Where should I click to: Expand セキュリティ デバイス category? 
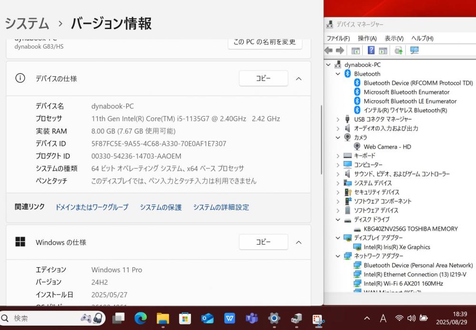pos(338,192)
